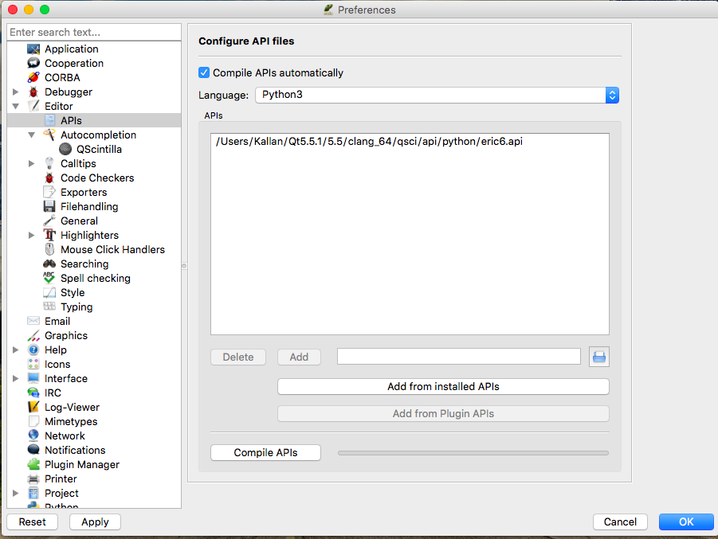Viewport: 718px width, 539px height.
Task: Click the Searching binoculars icon
Action: coord(49,264)
